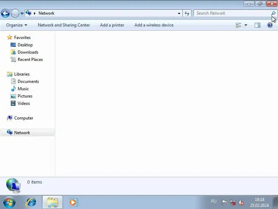Click the muted volume tray icon
This screenshot has height=209, width=278.
(241, 202)
